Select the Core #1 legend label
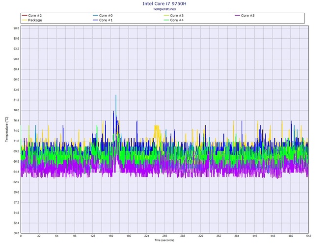This screenshot has width=329, height=246. 106,20
